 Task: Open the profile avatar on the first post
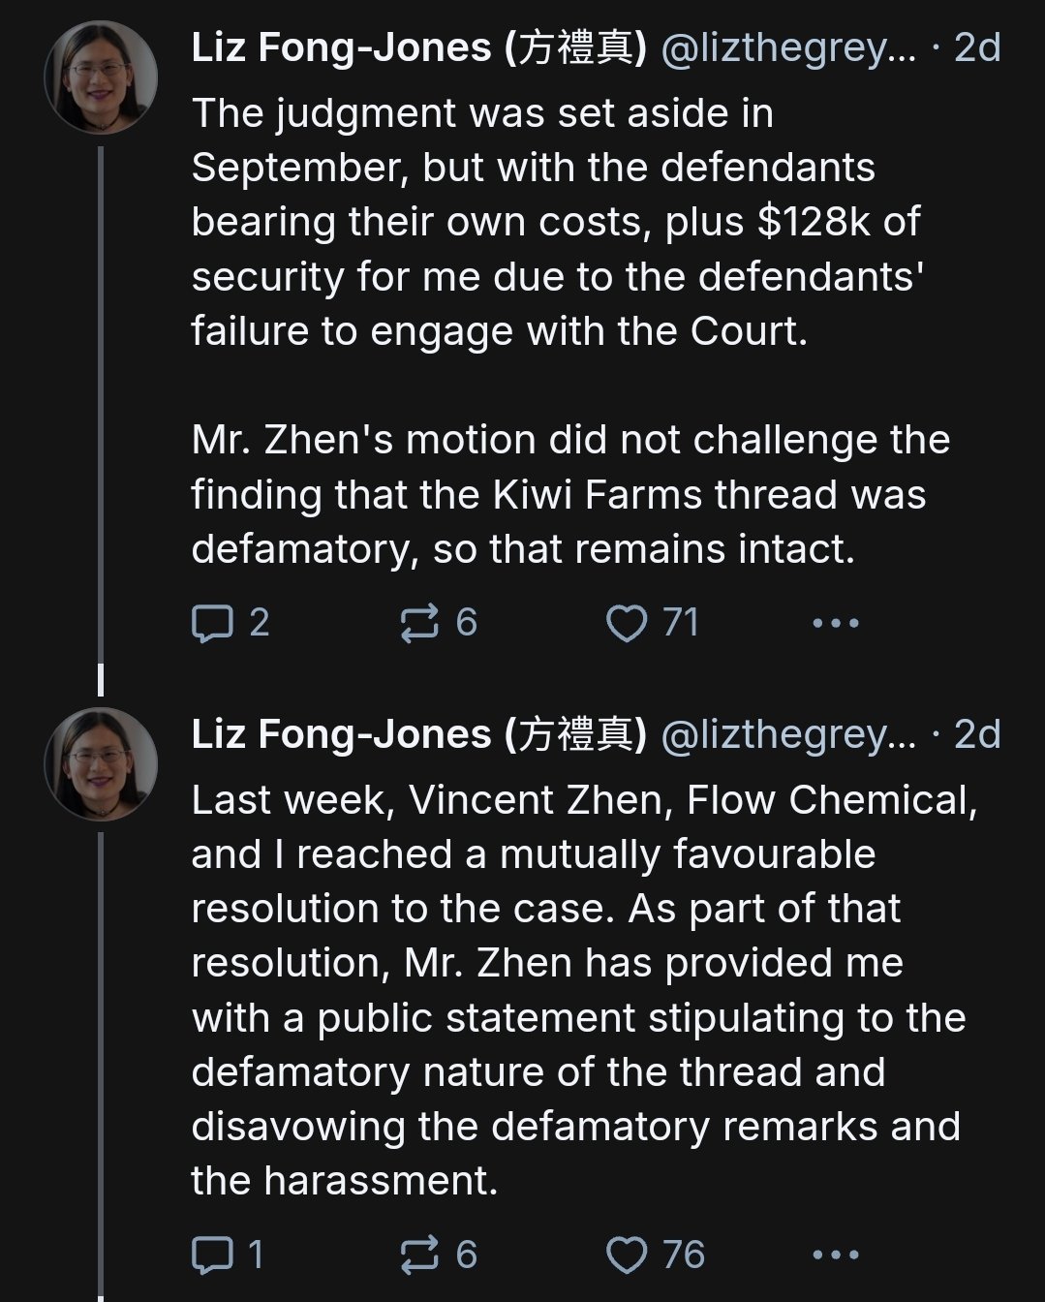pos(101,77)
